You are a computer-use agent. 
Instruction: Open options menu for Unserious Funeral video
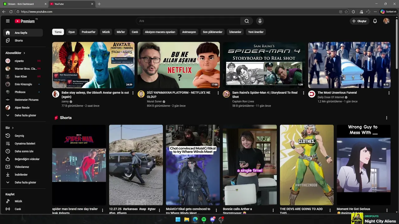(x=389, y=93)
